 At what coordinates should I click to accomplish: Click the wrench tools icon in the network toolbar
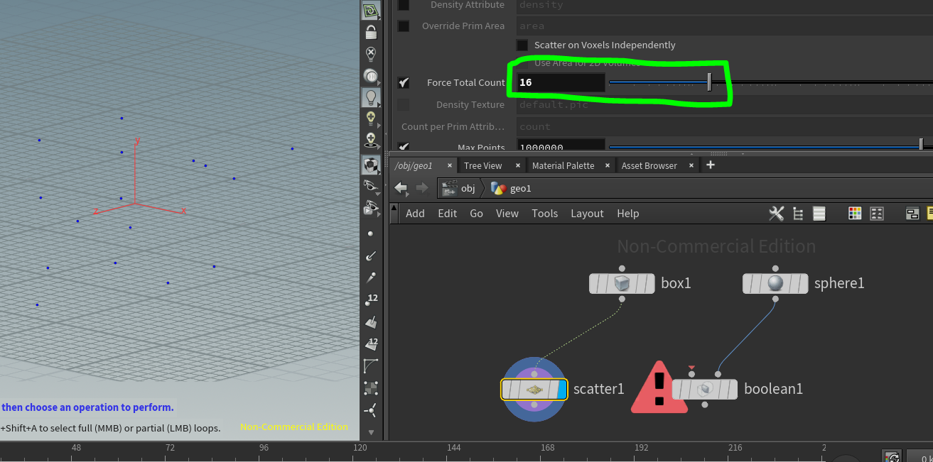(776, 213)
